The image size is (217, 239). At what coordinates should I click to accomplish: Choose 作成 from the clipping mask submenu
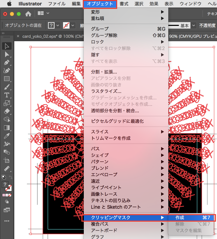(x=180, y=218)
